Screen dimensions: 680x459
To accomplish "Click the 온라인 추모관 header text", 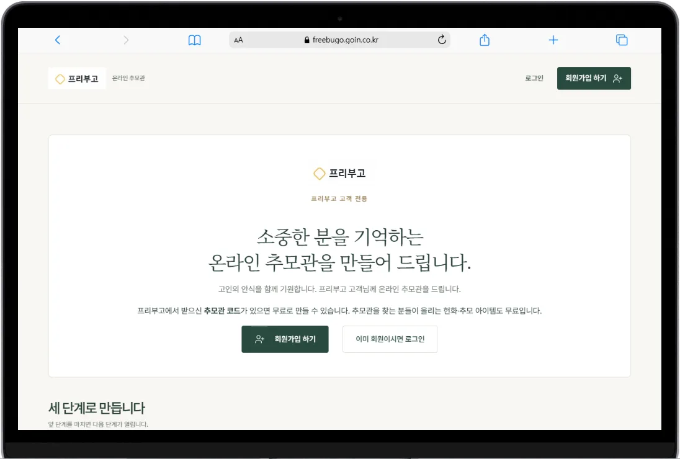I will coord(128,78).
